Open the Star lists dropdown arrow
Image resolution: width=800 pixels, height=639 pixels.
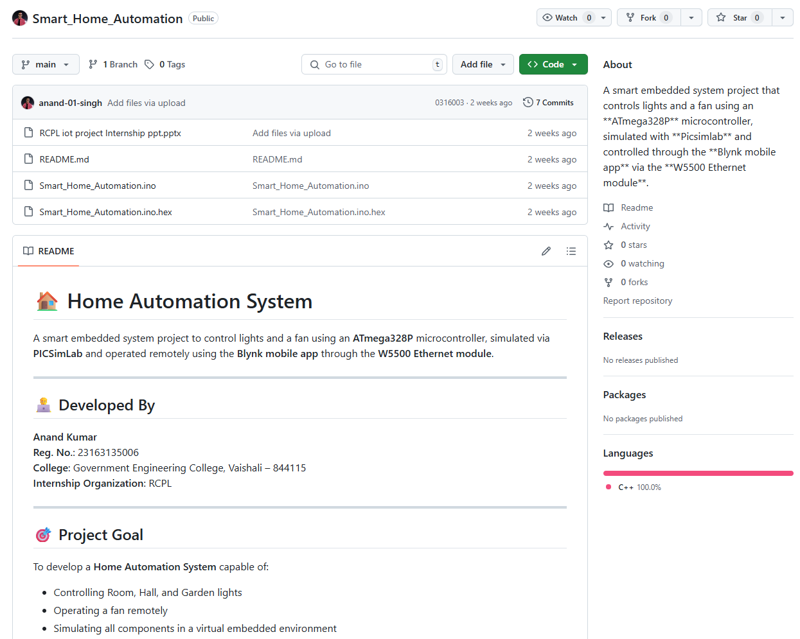coord(783,18)
